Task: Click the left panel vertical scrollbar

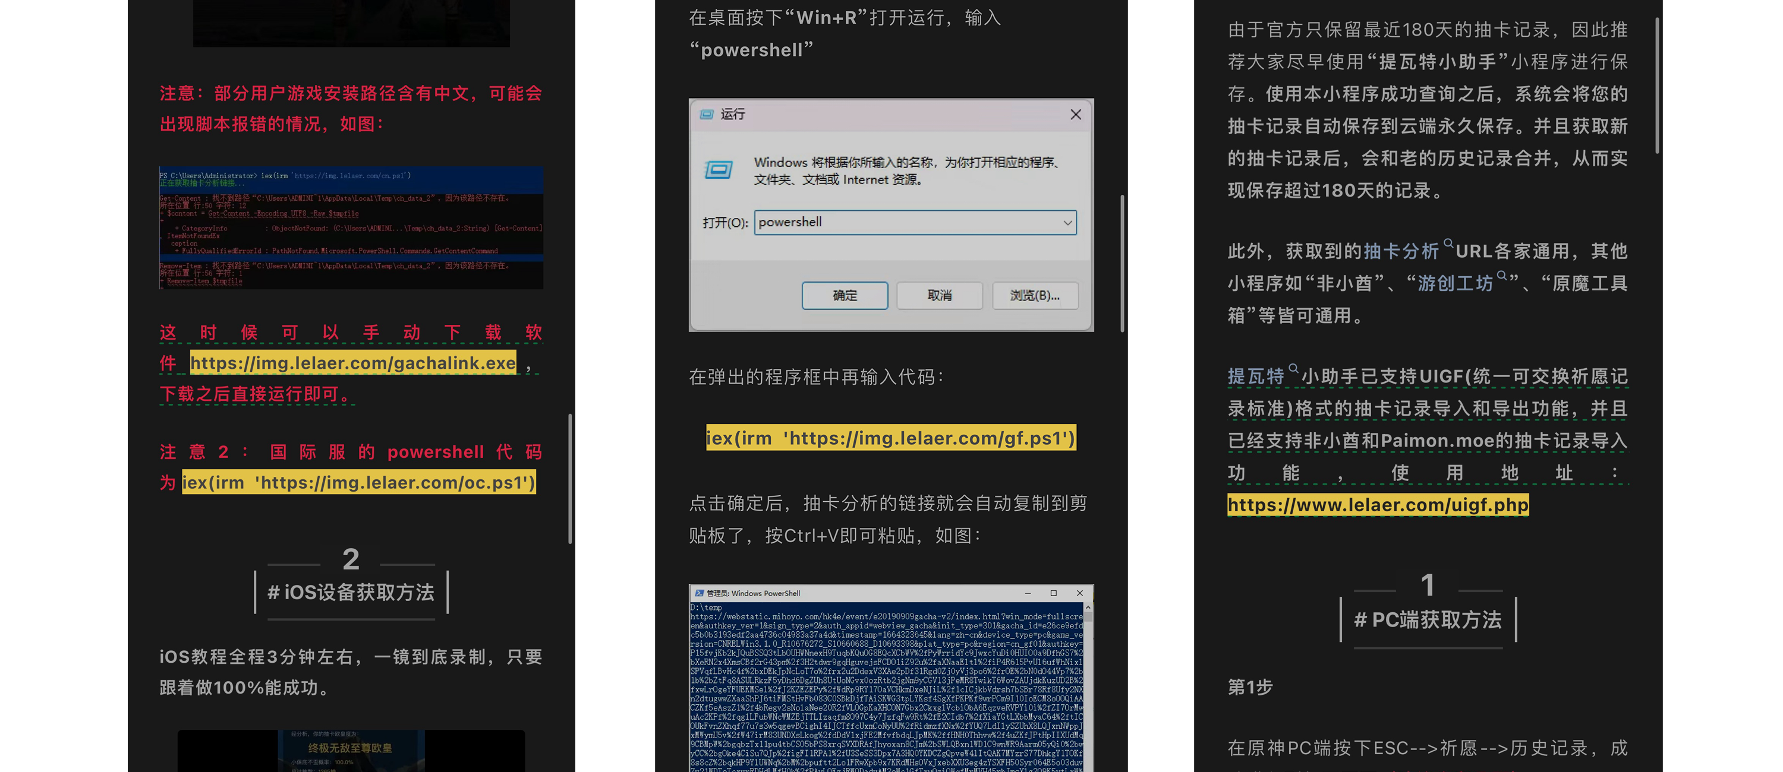Action: (569, 479)
